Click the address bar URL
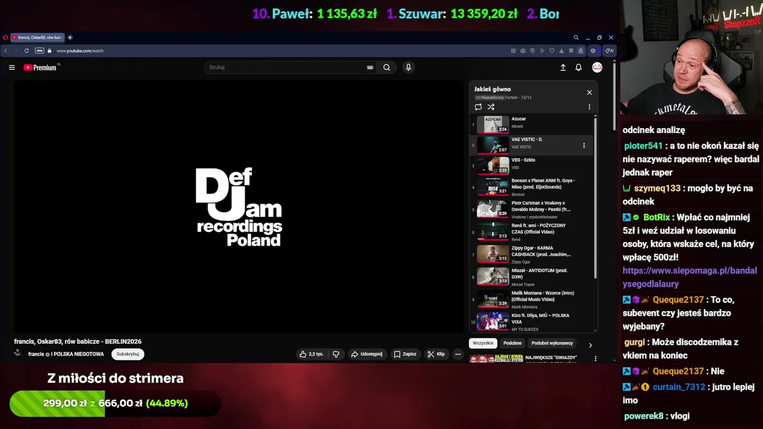763x429 pixels. click(80, 51)
